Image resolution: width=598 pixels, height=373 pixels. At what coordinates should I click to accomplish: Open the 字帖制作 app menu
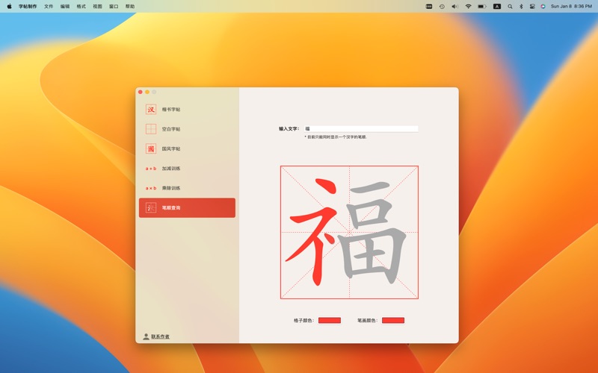click(x=28, y=6)
